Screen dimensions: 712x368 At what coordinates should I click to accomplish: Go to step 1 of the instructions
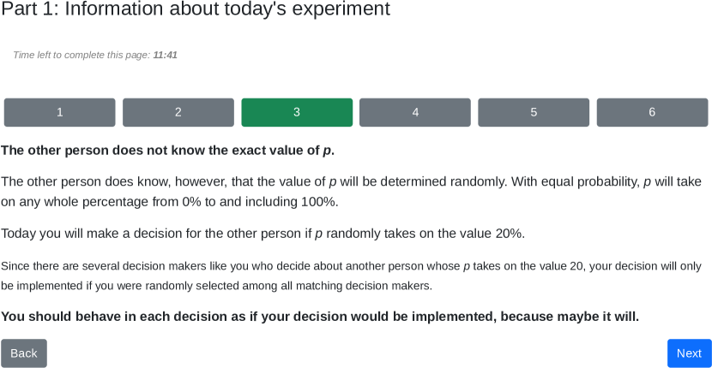pyautogui.click(x=59, y=112)
